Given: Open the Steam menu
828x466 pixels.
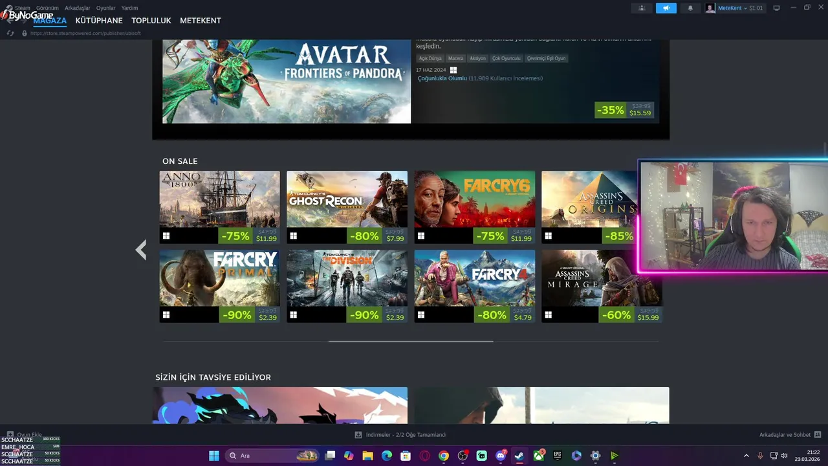Looking at the screenshot, I should pos(22,8).
